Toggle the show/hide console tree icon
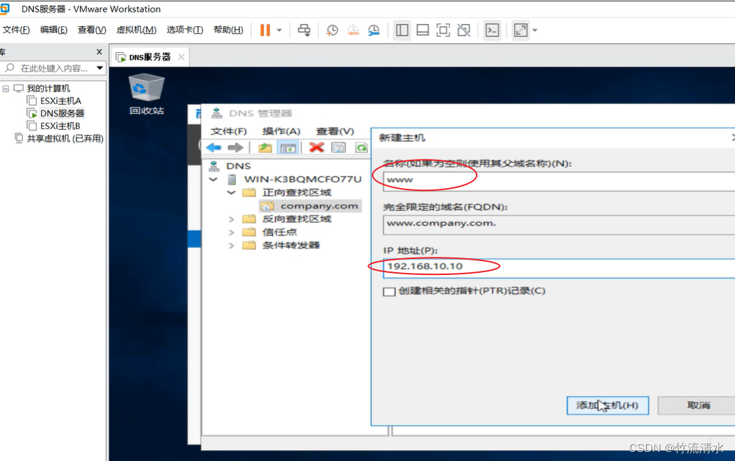735x461 pixels. 288,148
